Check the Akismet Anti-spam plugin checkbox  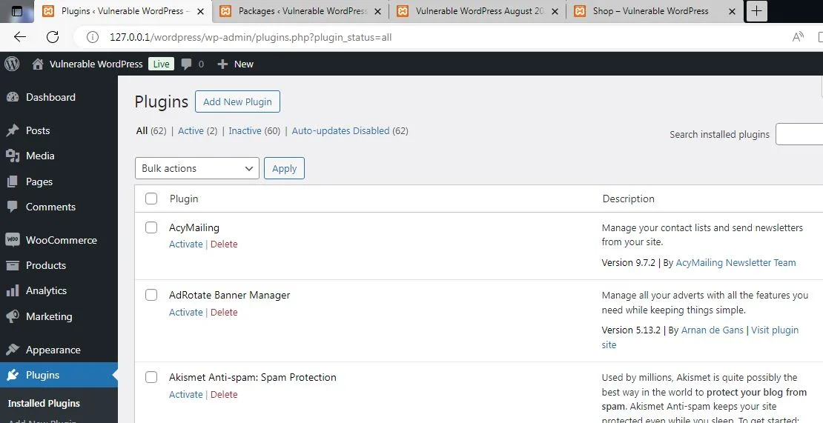[x=151, y=377]
